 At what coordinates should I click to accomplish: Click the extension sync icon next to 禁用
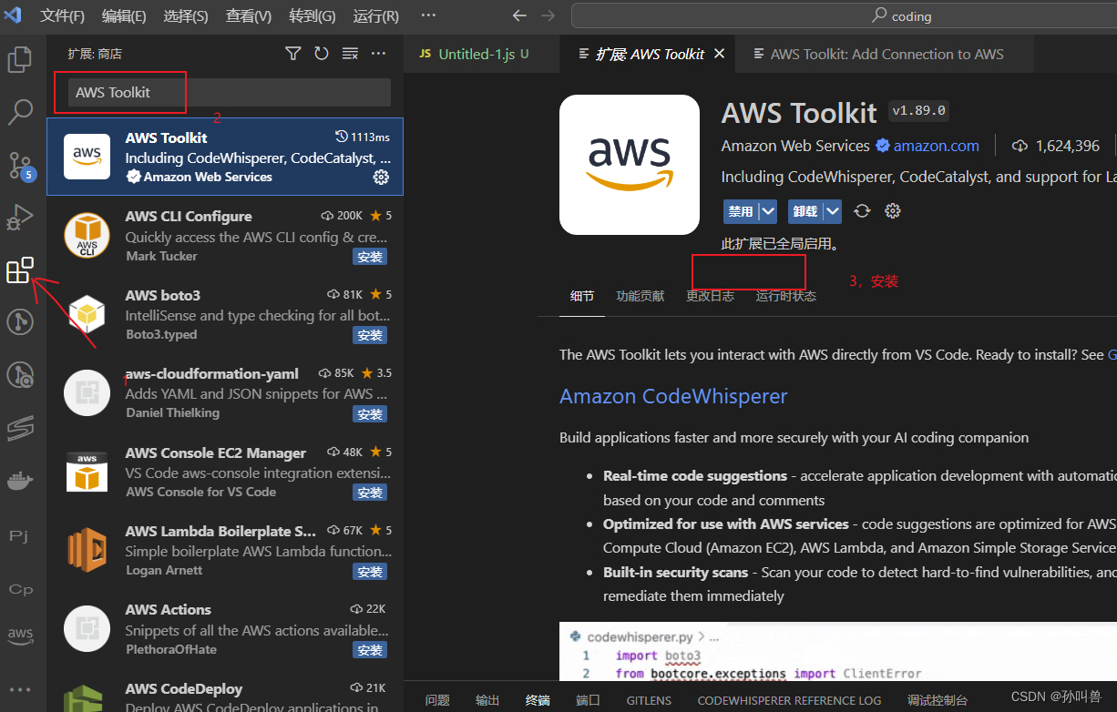[x=862, y=210]
